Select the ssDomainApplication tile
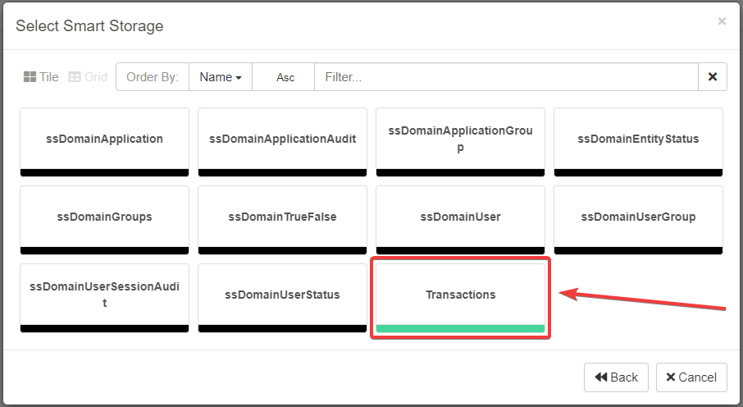This screenshot has height=407, width=743. pyautogui.click(x=105, y=139)
